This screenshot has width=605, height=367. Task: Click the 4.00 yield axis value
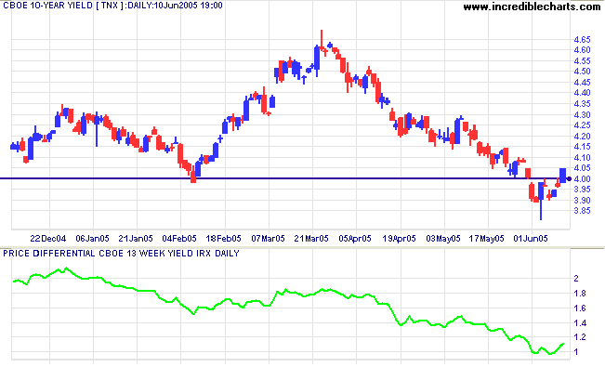point(582,178)
